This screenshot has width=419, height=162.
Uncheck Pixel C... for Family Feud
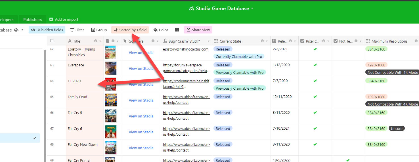tap(315, 97)
